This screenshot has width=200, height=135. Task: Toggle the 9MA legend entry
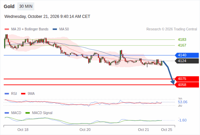(x=28, y=94)
